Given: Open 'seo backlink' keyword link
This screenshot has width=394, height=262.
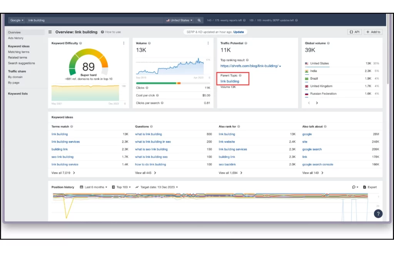Looking at the screenshot, I should click(227, 165).
